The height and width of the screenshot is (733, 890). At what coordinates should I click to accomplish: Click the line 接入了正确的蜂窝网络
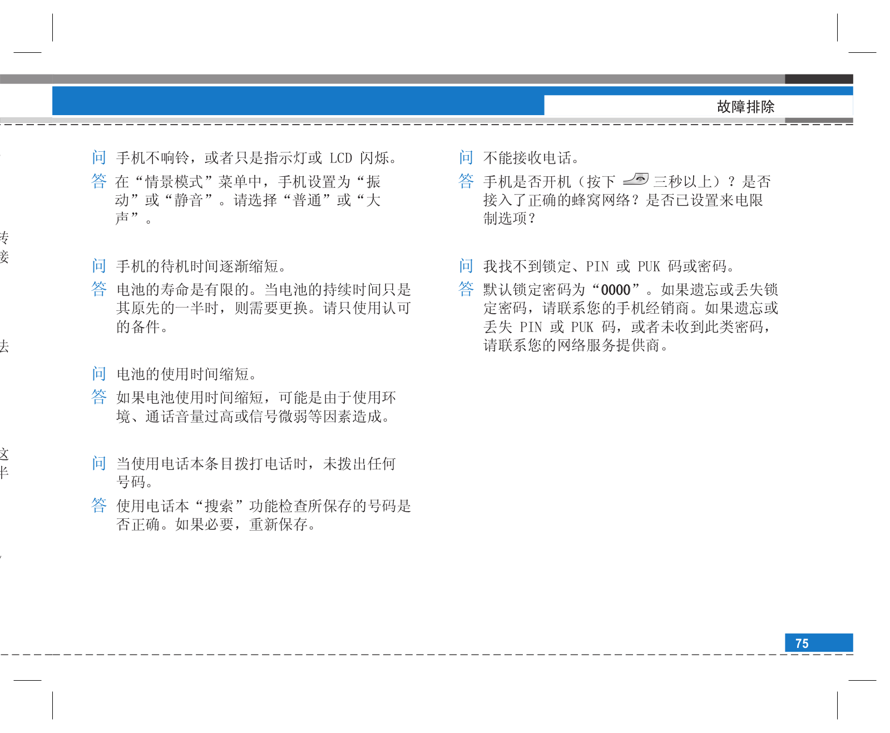pos(623,200)
